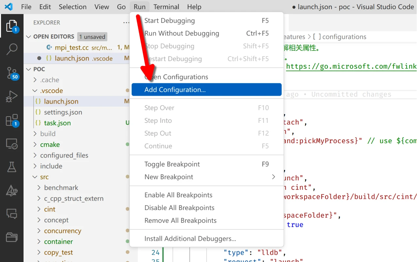
Task: Select Enable All Breakpoints
Action: [x=207, y=195]
